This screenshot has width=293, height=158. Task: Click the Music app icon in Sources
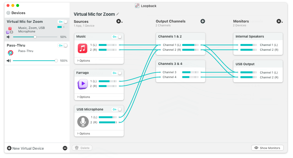82,48
